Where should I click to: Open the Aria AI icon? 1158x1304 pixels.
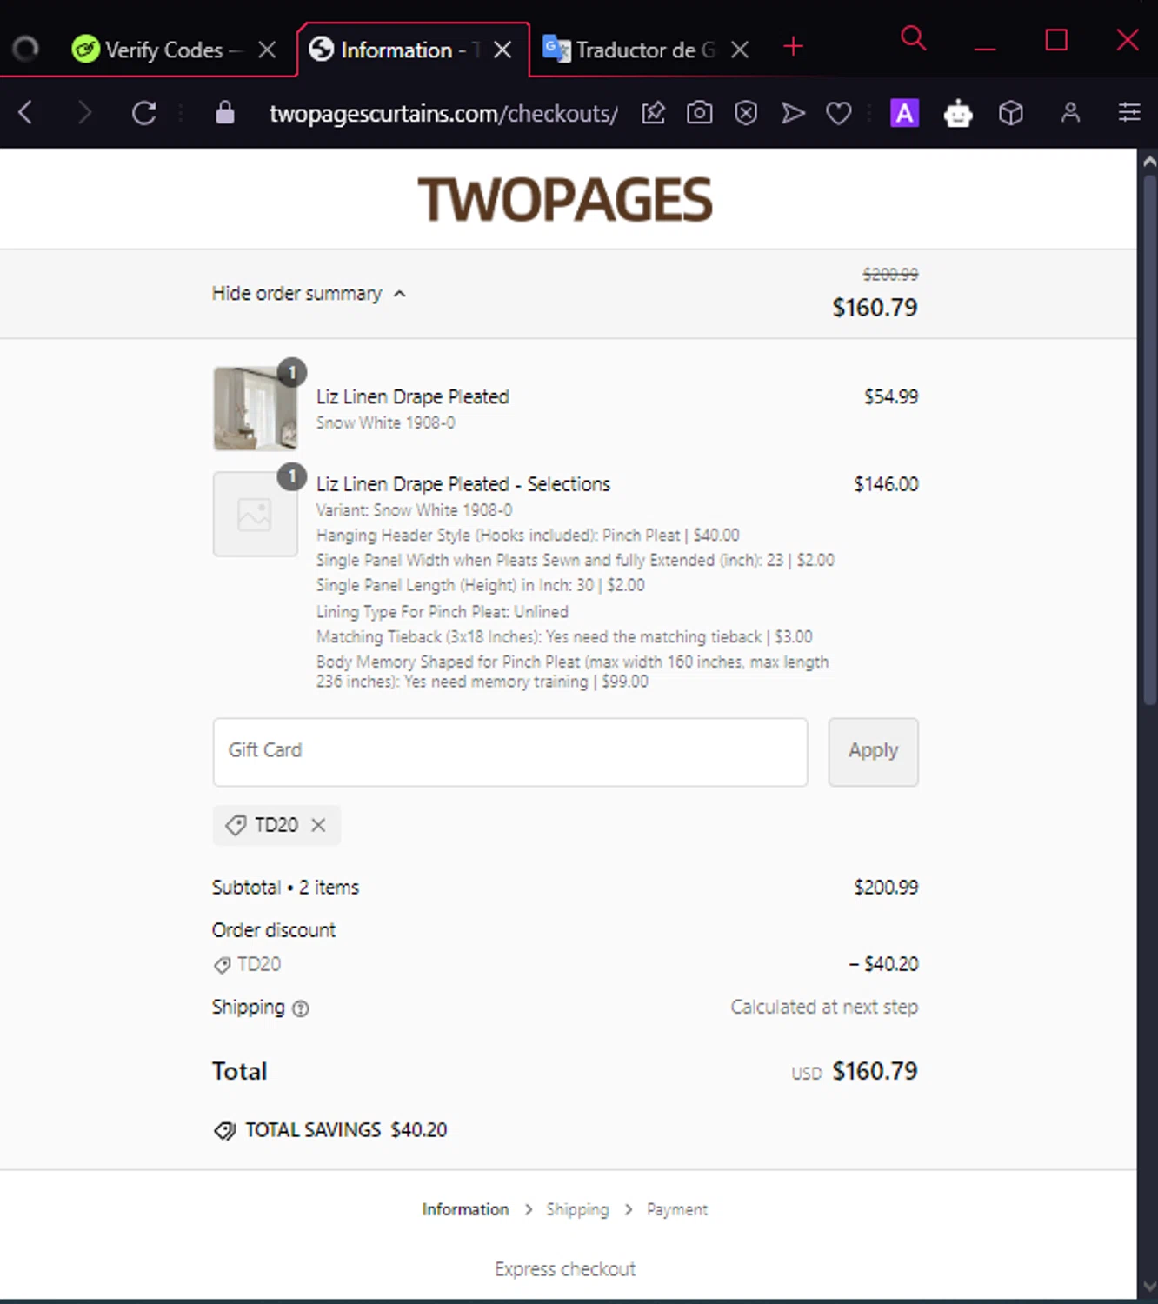pos(904,113)
